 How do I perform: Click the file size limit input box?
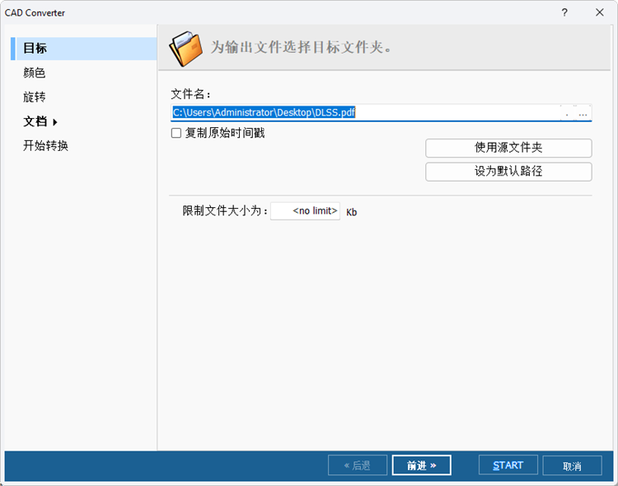pyautogui.click(x=305, y=211)
